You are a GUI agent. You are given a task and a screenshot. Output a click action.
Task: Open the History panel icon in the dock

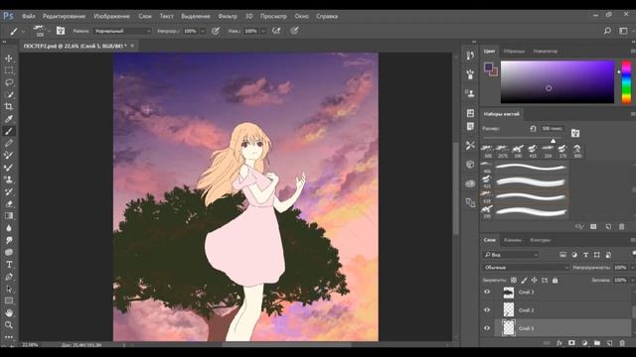[470, 56]
